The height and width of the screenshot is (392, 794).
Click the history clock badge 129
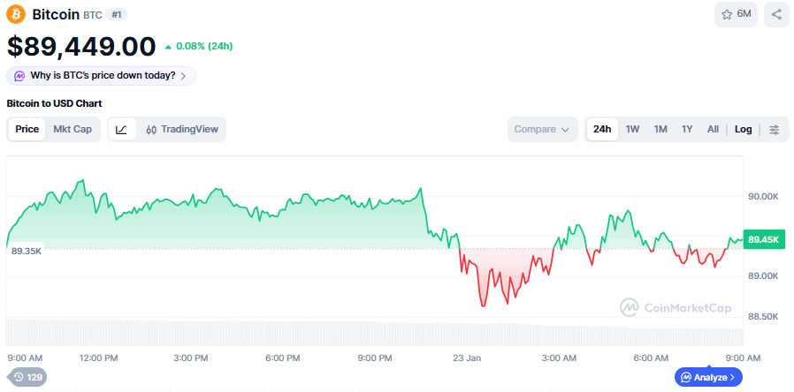click(27, 377)
